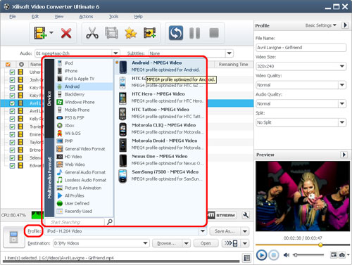352x265 pixels.
Task: Toggle the Taylor file checkbox
Action: 12,142
